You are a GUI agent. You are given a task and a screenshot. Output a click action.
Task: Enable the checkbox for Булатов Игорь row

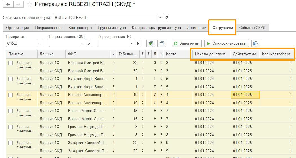11,79
